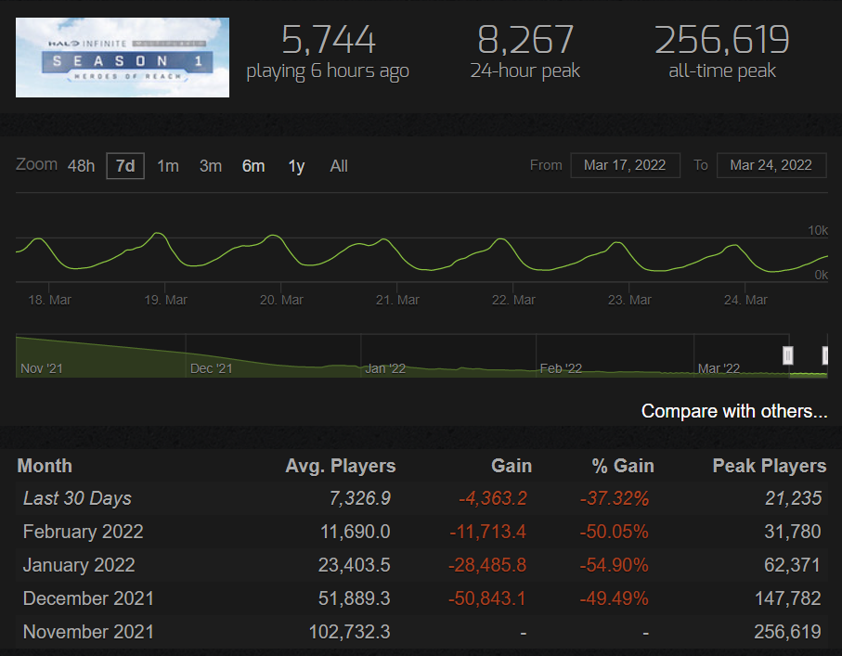Screen dimensions: 842x656
Task: Choose the 3m zoom option
Action: (211, 166)
